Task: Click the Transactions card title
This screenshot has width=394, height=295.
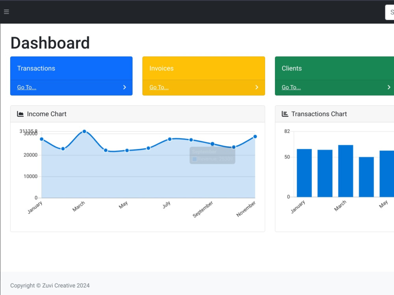Action: pyautogui.click(x=36, y=68)
